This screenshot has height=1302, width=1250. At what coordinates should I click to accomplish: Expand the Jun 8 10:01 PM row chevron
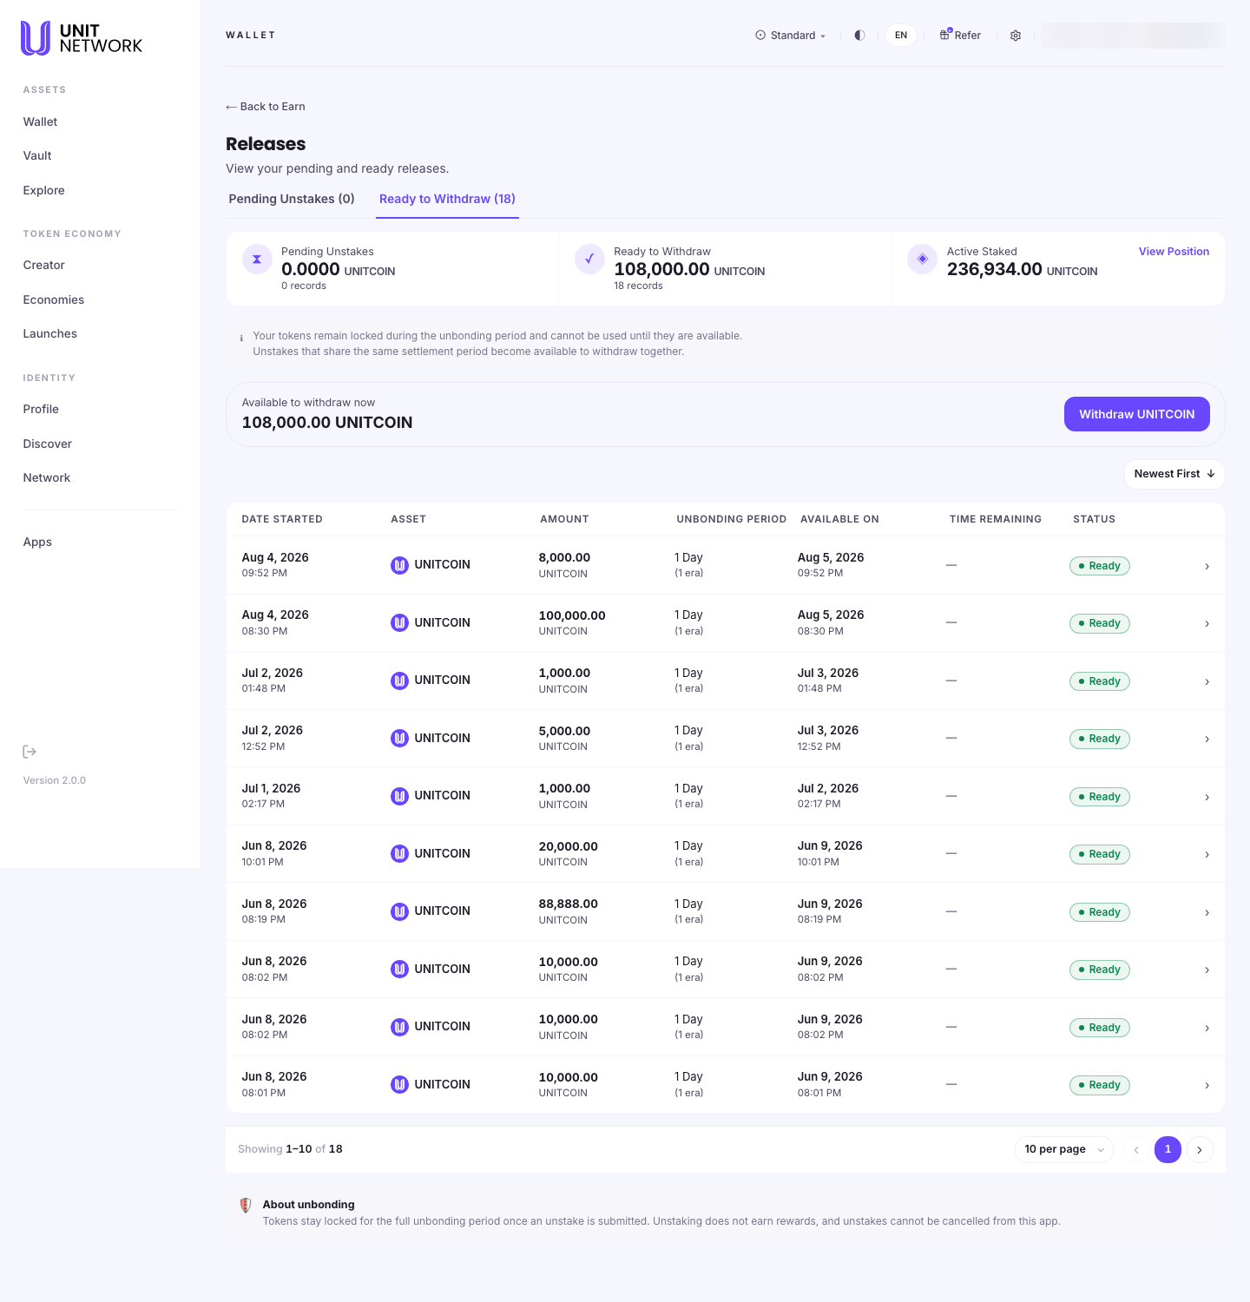(x=1207, y=854)
